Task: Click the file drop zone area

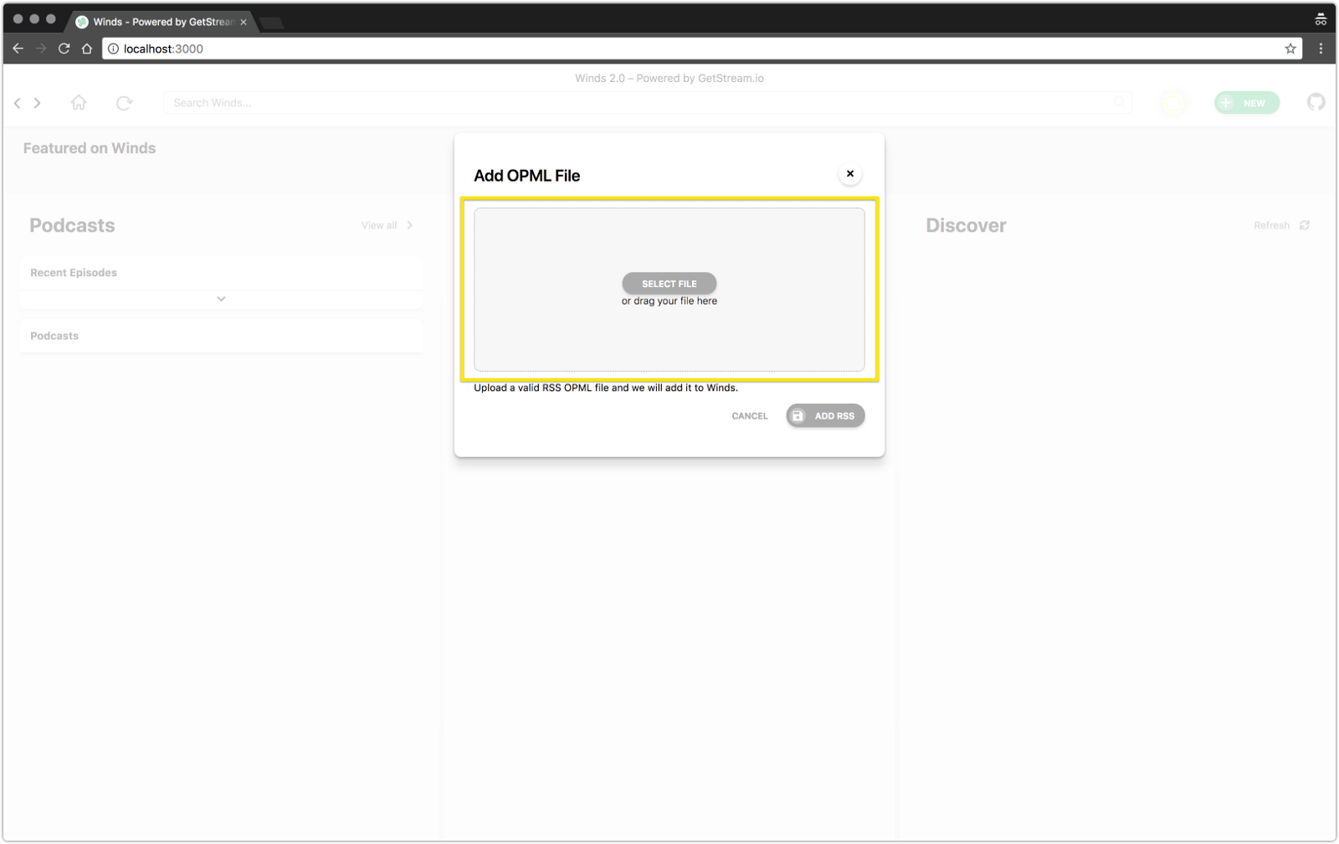Action: pyautogui.click(x=669, y=289)
